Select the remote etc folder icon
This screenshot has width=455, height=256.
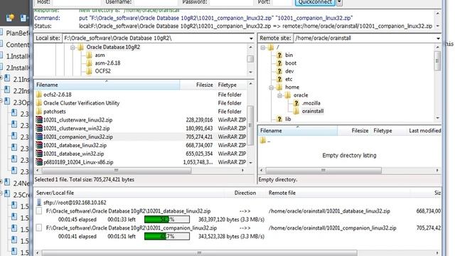[x=279, y=79]
